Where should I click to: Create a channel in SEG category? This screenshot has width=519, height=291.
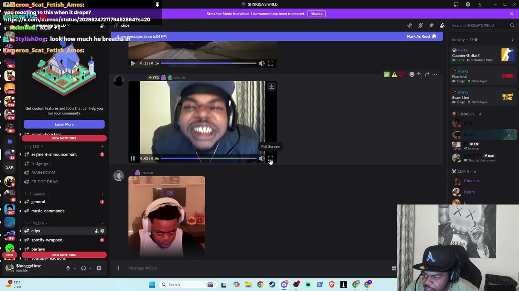pyautogui.click(x=102, y=147)
